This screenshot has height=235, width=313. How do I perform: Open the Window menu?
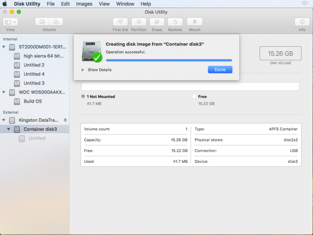125,4
